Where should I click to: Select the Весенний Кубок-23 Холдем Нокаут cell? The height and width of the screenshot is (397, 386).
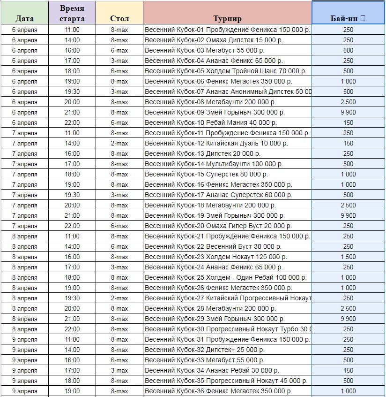(227, 257)
